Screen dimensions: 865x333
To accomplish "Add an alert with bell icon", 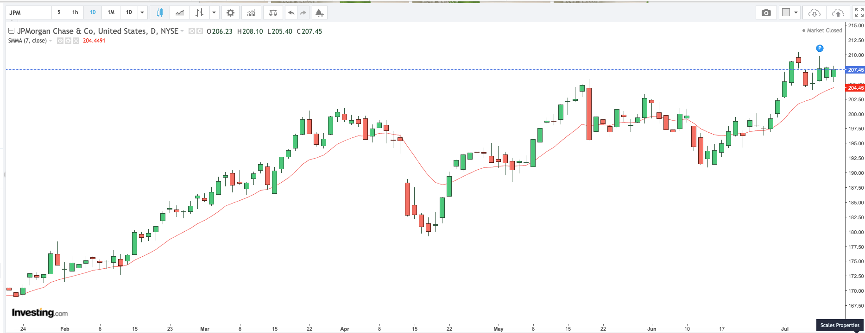I will tap(319, 12).
